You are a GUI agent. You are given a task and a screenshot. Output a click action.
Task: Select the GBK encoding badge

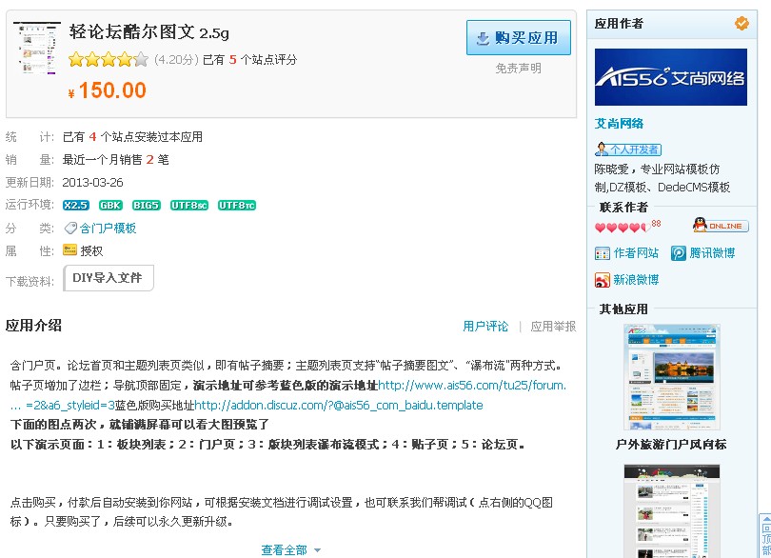pyautogui.click(x=110, y=205)
